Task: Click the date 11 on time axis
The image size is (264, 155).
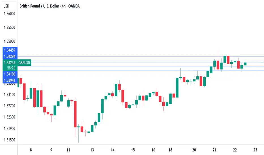Action: tap(68, 150)
